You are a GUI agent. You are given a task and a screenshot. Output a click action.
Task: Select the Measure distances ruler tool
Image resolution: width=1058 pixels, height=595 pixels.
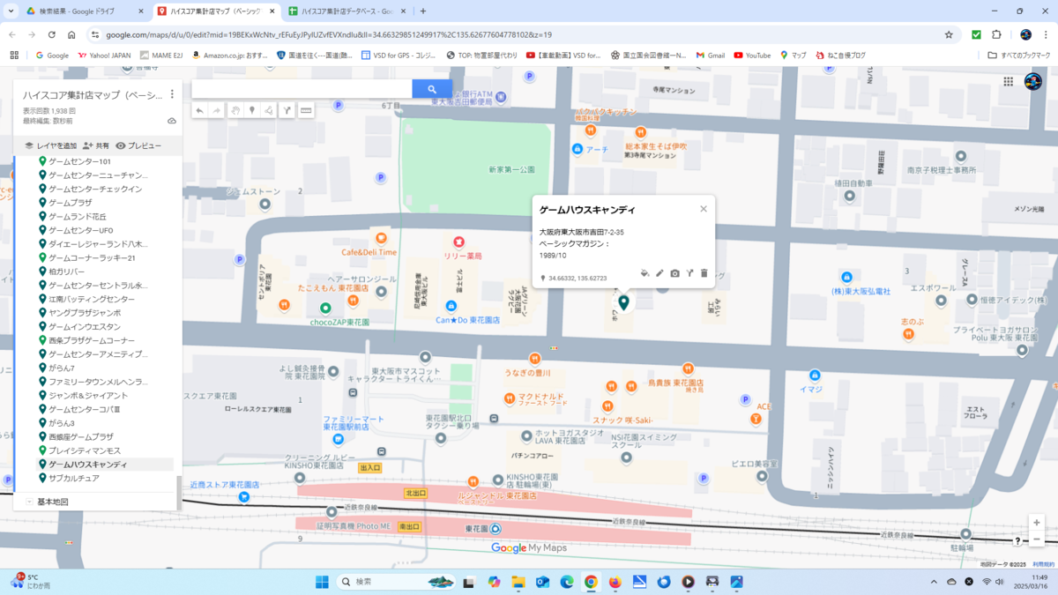(x=306, y=111)
